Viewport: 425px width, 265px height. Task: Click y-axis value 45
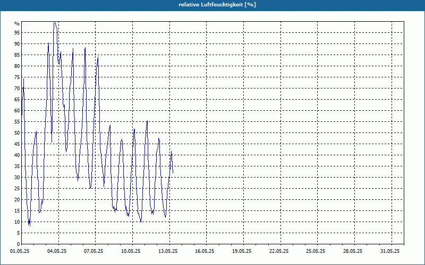[17, 144]
